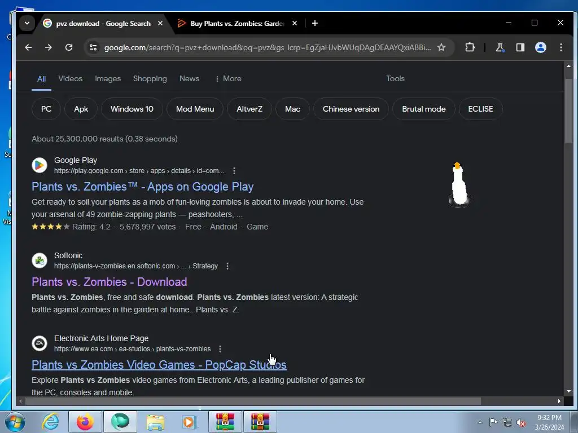Open Windows Explorer folder on taskbar
The height and width of the screenshot is (433, 578).
155,422
